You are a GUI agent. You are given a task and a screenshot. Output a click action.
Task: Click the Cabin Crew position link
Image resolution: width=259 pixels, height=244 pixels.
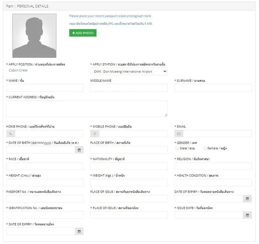(x=18, y=70)
